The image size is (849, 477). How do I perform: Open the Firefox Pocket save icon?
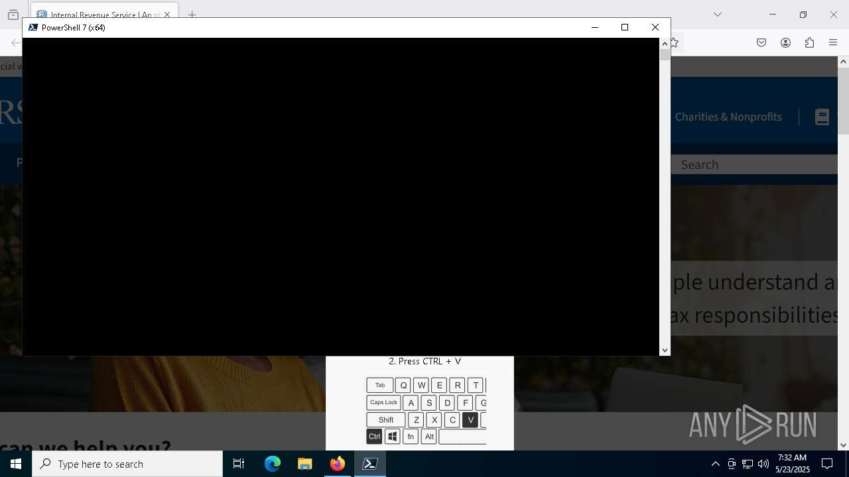pyautogui.click(x=761, y=42)
